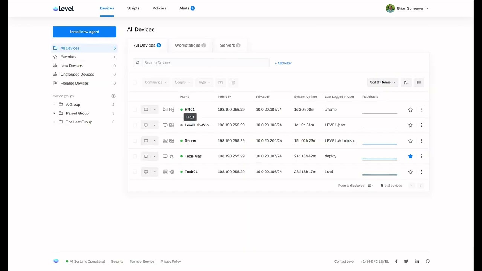The width and height of the screenshot is (482, 271).
Task: Open remote options arrow for HR01
Action: [x=154, y=110]
